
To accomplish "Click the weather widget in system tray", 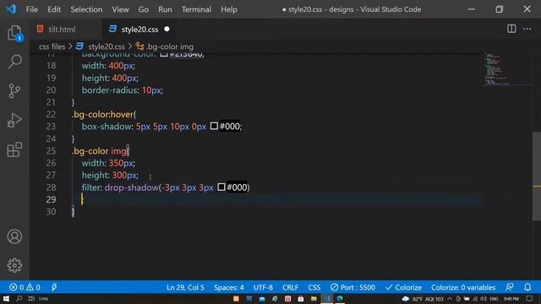I will pos(423,298).
